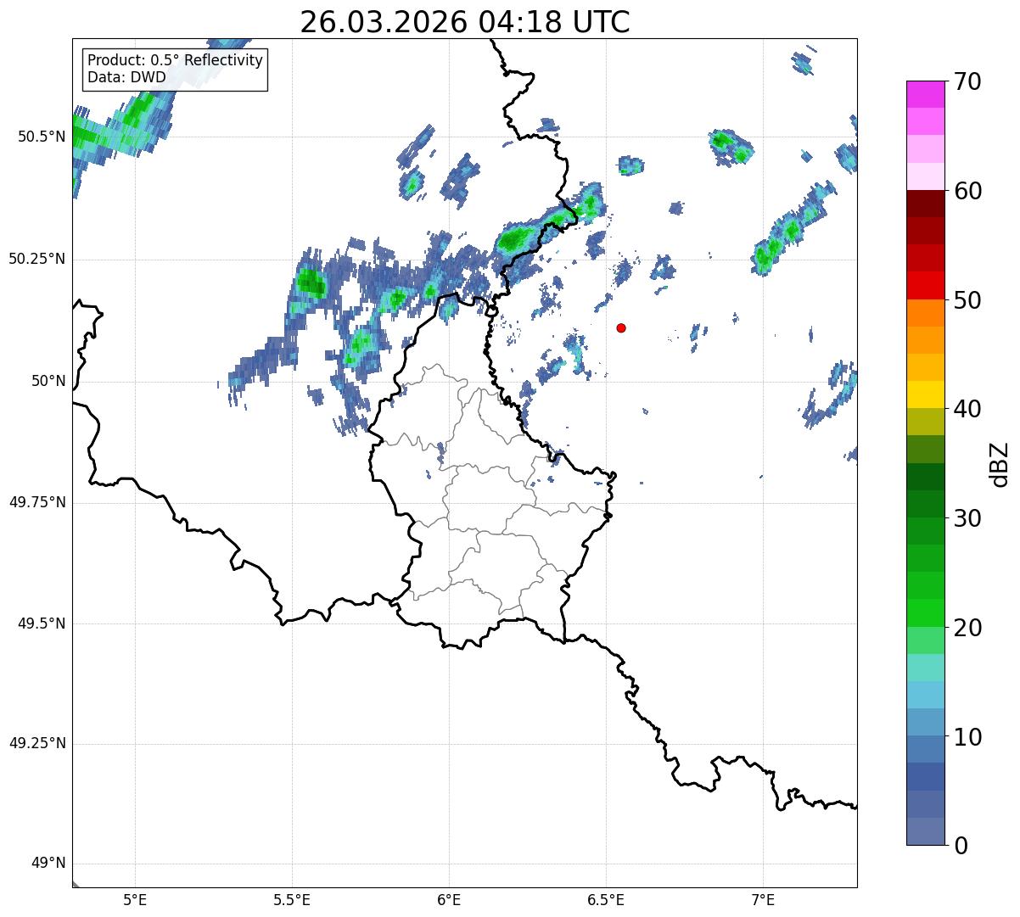Click the colorbar value 20

click(x=967, y=628)
